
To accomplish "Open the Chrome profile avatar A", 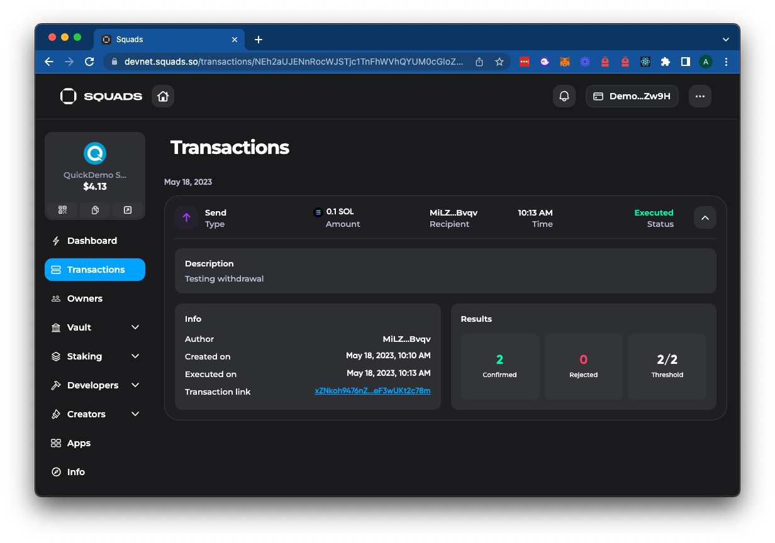I will pos(706,62).
